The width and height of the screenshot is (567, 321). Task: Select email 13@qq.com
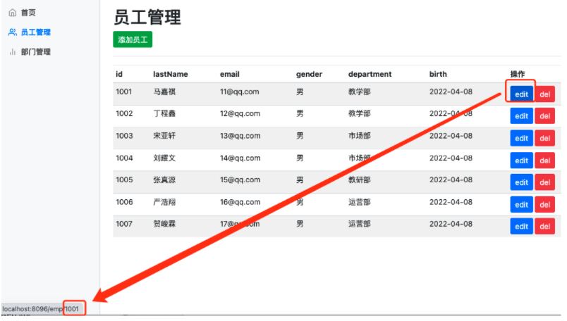tap(240, 136)
